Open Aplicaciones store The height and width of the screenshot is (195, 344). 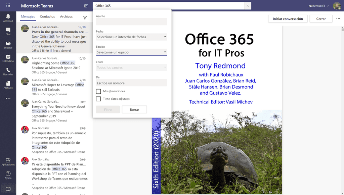click(8, 162)
